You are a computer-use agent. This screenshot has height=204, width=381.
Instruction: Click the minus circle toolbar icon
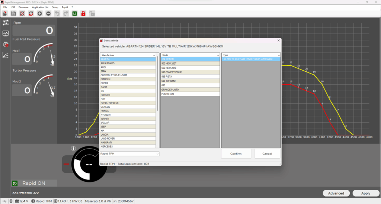click(48, 13)
